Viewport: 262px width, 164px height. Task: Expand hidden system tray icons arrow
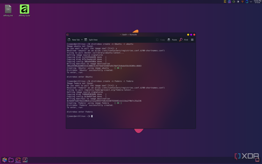tap(251, 1)
